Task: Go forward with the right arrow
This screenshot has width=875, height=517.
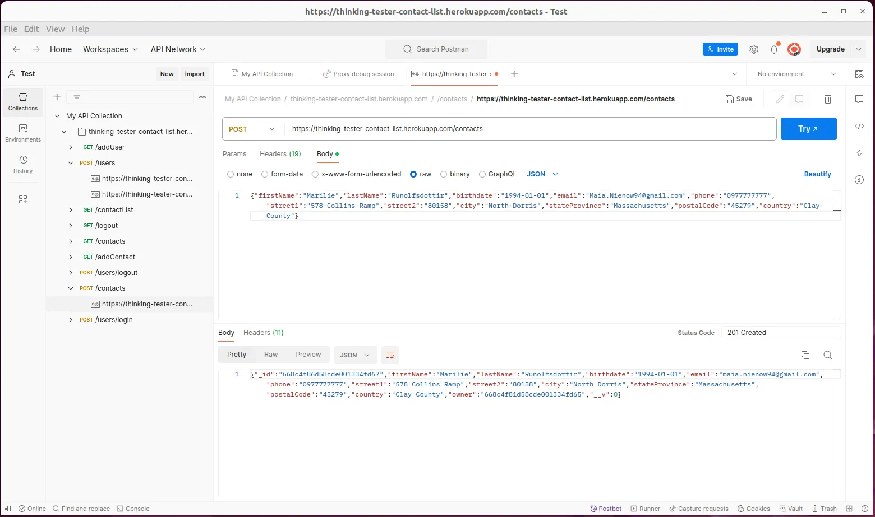Action: pyautogui.click(x=36, y=49)
